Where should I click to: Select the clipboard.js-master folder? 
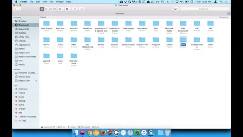[115, 27]
